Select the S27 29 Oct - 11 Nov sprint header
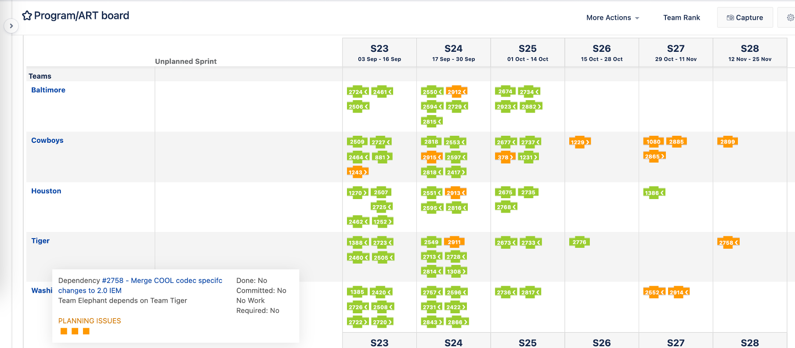 (676, 53)
